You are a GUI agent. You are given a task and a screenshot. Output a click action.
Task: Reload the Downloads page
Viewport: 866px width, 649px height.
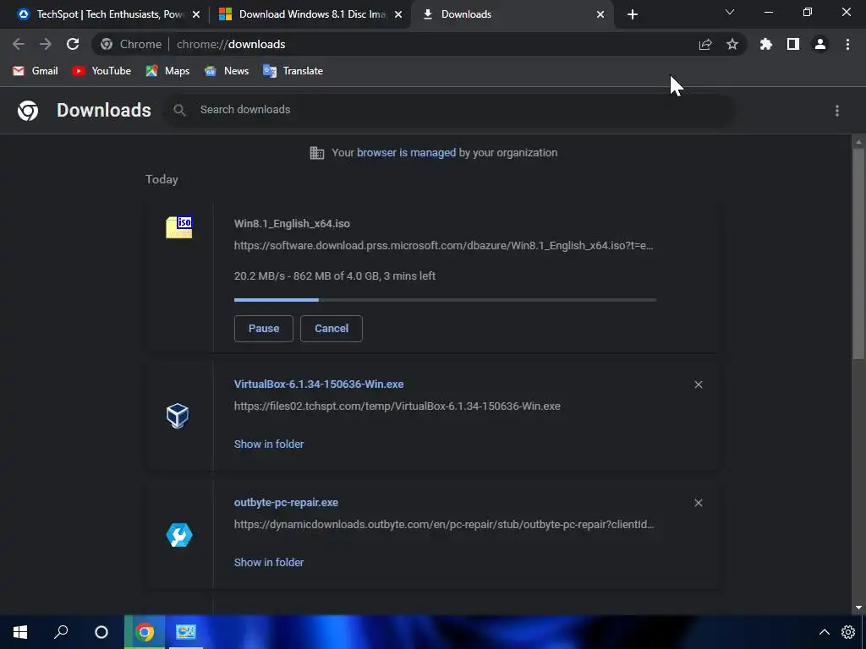coord(73,44)
